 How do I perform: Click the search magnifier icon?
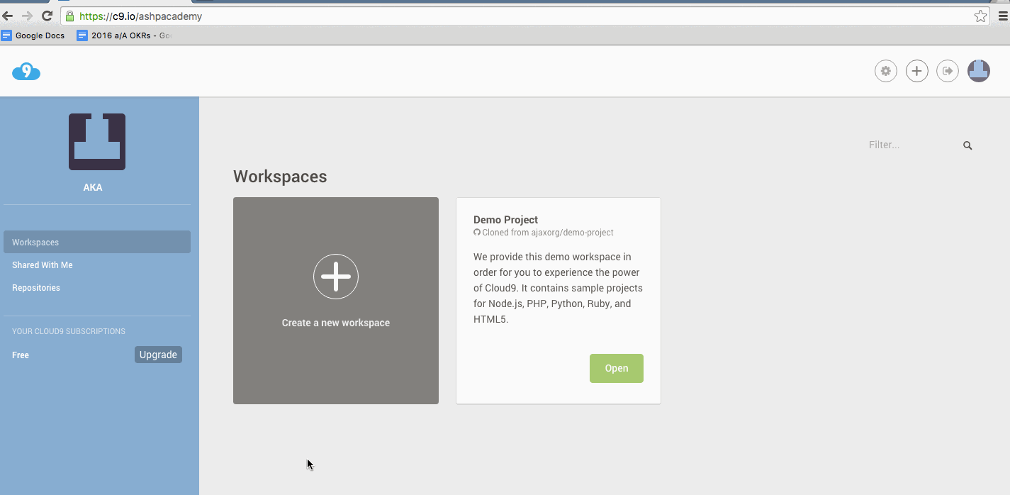(x=967, y=145)
